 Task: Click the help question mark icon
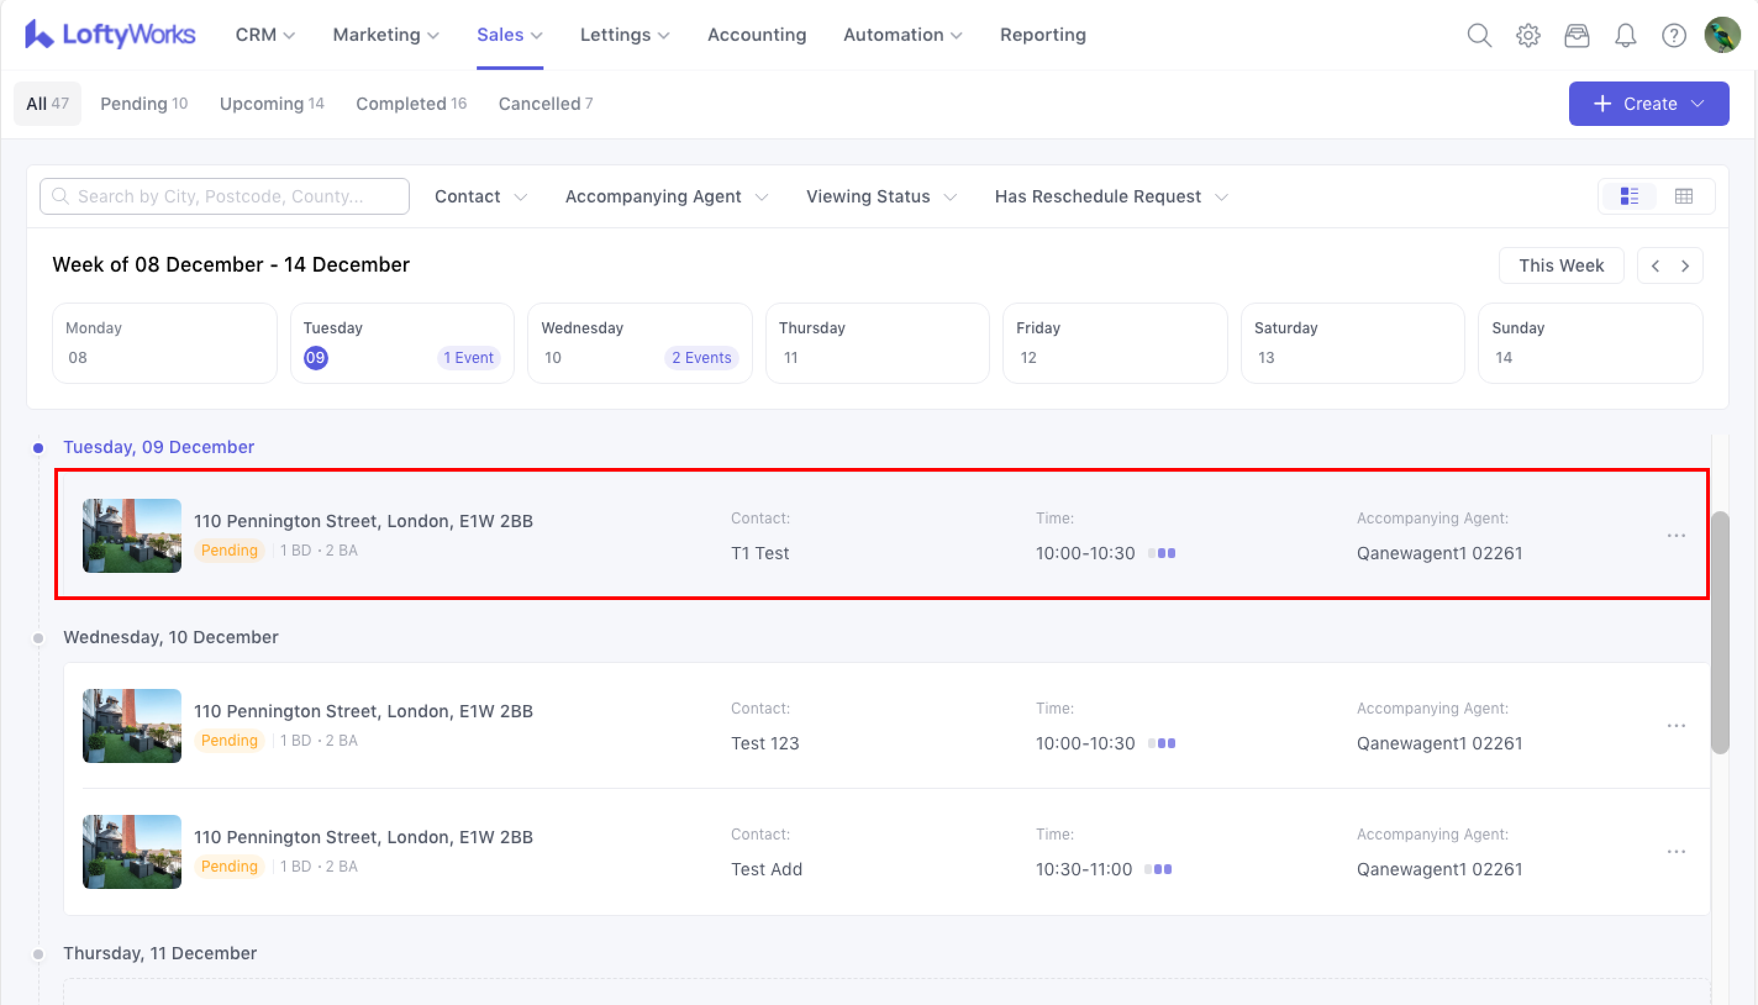[1673, 35]
